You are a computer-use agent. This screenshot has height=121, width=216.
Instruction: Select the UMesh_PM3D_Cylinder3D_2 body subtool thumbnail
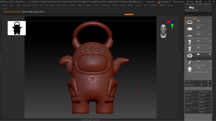point(190,69)
